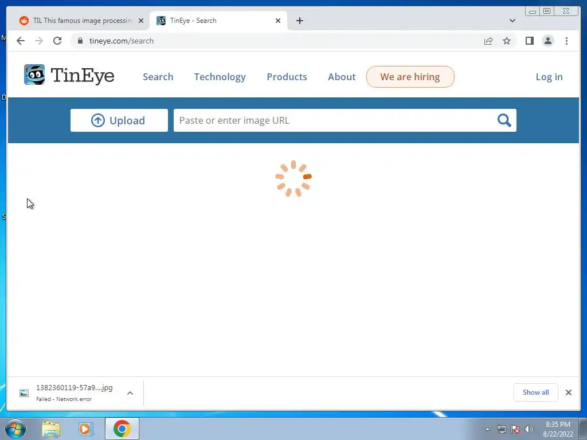Screen dimensions: 587x440
Task: Click the We are hiring button
Action: click(x=410, y=77)
